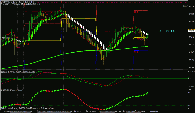Viewport: 195px width, 113px height.
Task: Click price scale value 0.9165
Action: [x=192, y=68]
